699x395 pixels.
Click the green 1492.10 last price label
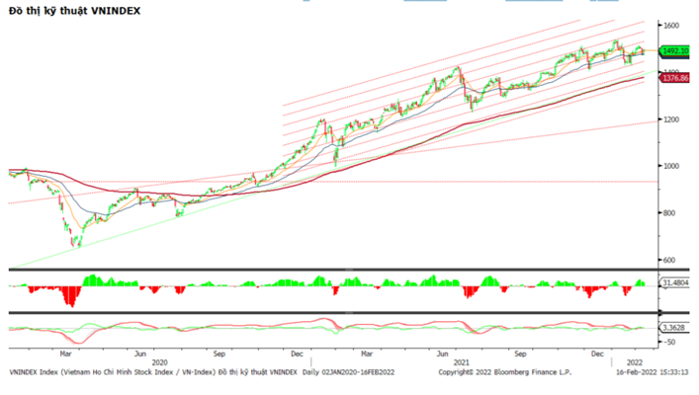[675, 51]
